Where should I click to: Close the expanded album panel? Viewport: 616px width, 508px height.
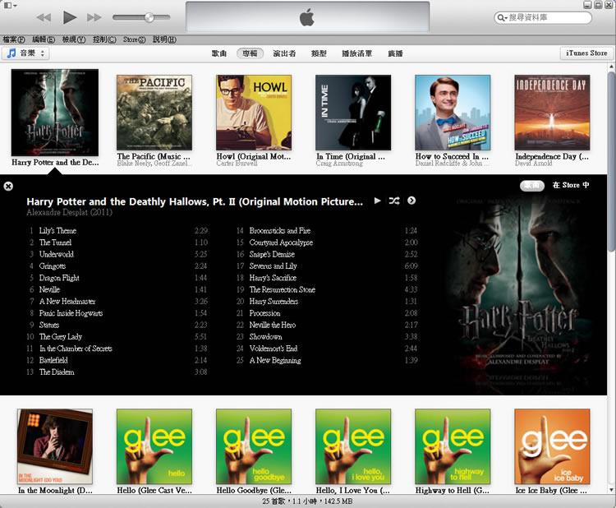point(8,186)
